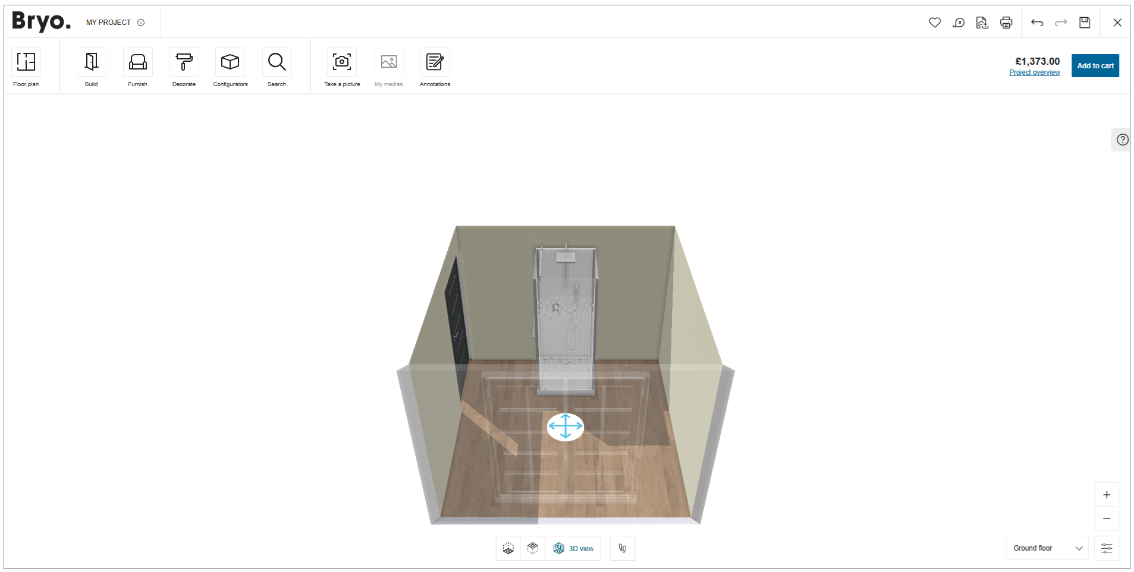
Task: Undo the last action
Action: point(1037,23)
